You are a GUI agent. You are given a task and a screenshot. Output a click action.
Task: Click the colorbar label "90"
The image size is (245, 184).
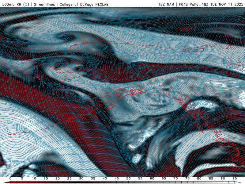223,178
